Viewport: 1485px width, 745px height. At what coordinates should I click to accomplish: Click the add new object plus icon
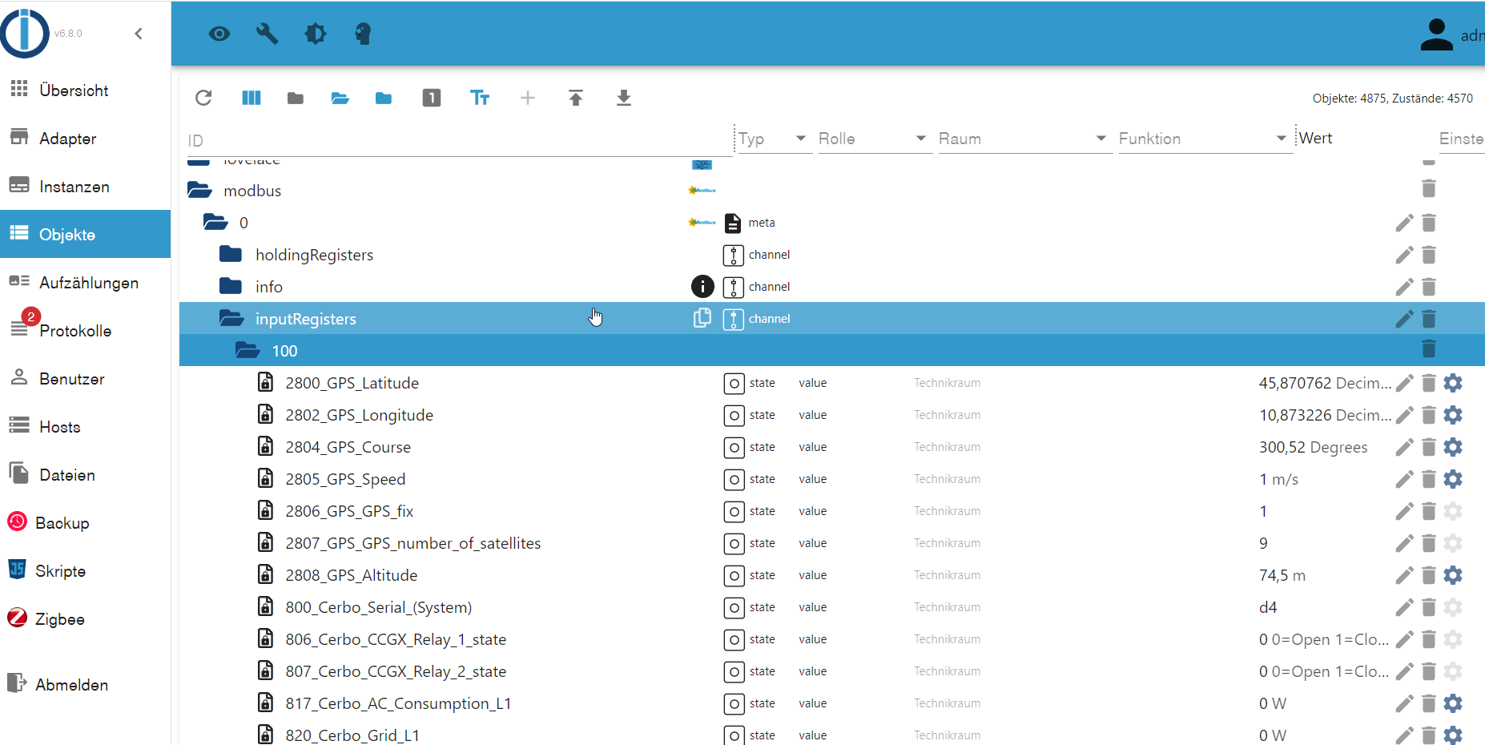(528, 98)
